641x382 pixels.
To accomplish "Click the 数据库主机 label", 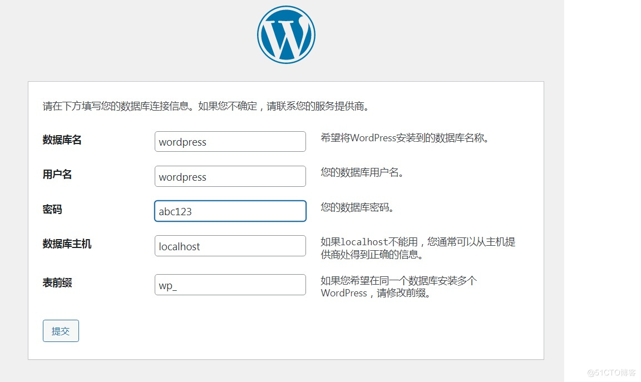I will pyautogui.click(x=67, y=244).
